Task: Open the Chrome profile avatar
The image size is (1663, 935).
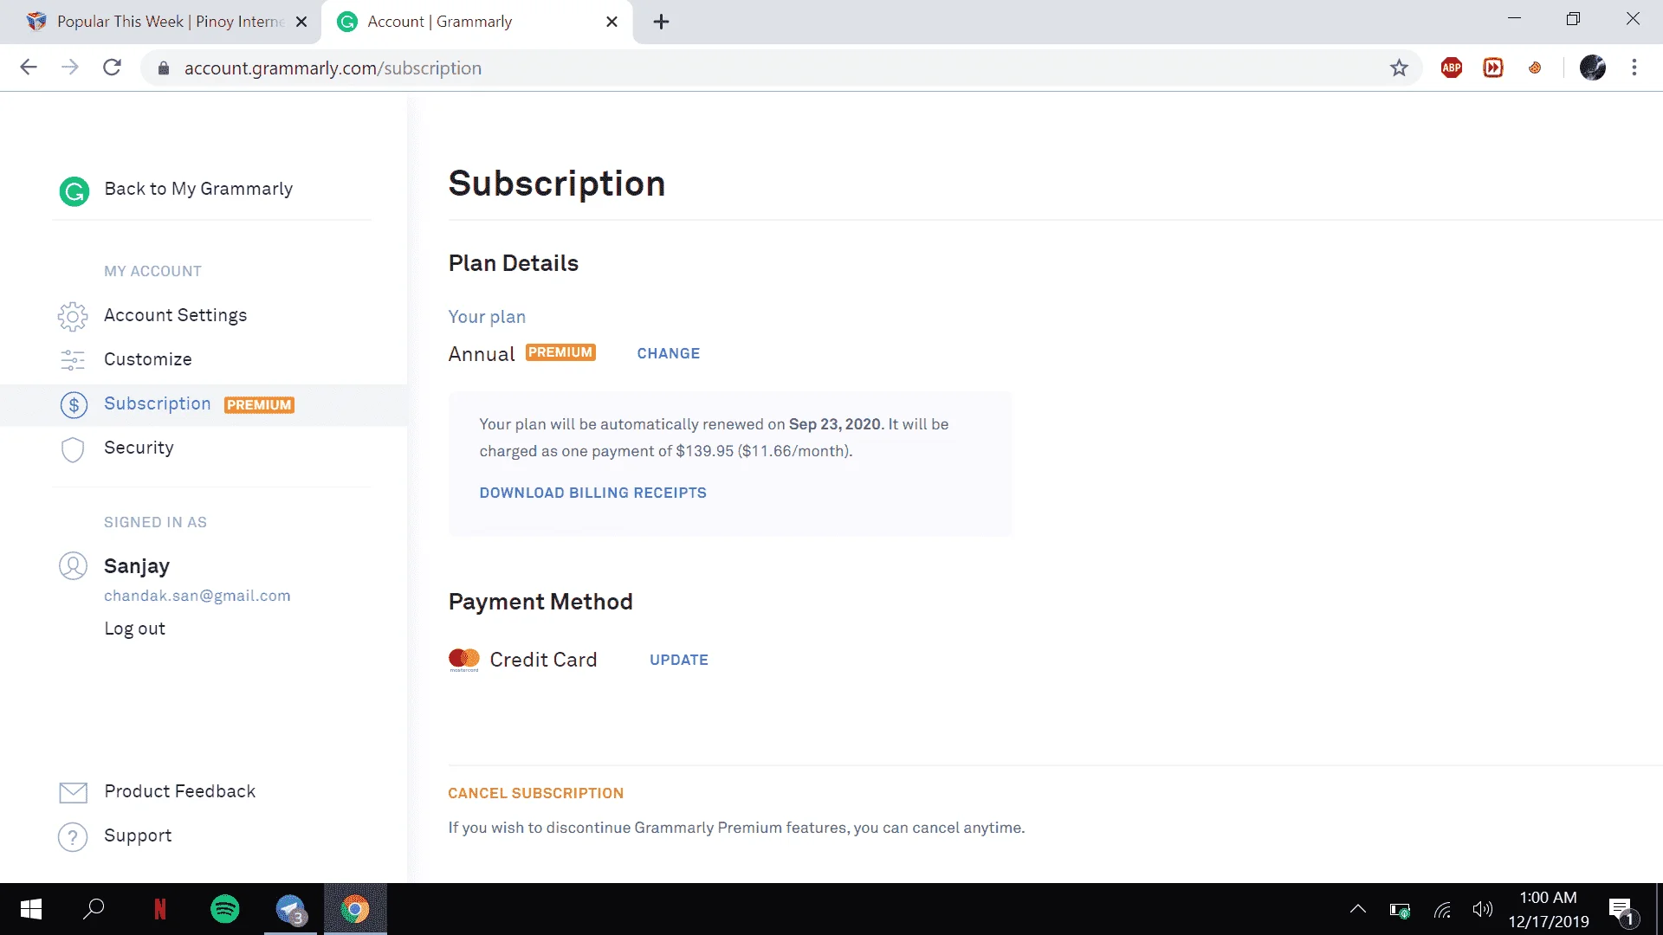Action: [1593, 68]
